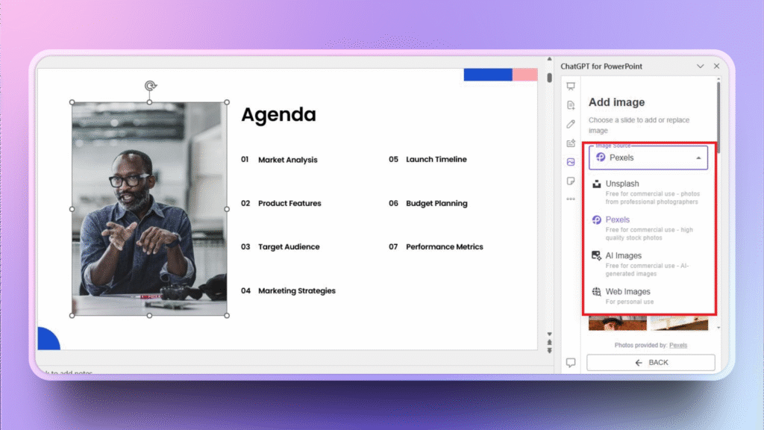
Task: Select the pencil edit icon in sidebar
Action: pos(571,124)
